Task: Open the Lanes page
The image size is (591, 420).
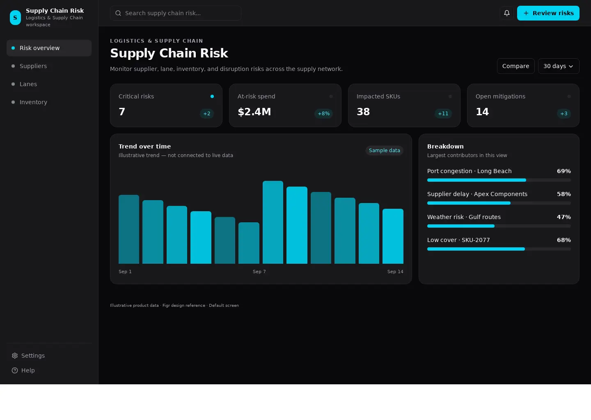Action: (x=49, y=84)
